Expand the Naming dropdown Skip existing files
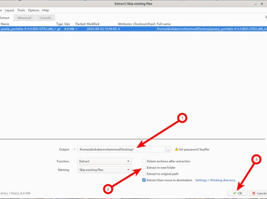Viewport: 267px width, 199px height. point(105,170)
